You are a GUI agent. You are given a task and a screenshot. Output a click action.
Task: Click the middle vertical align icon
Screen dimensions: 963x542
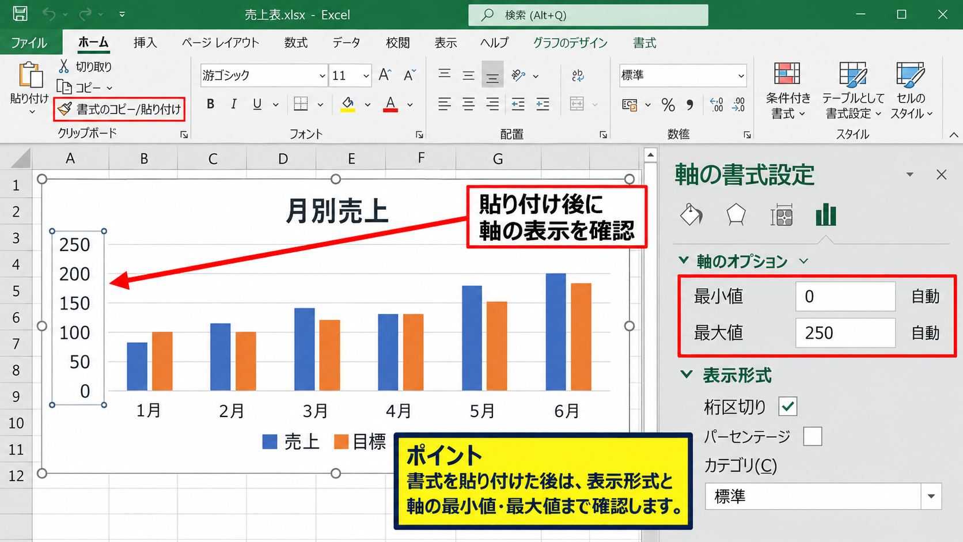pyautogui.click(x=469, y=75)
